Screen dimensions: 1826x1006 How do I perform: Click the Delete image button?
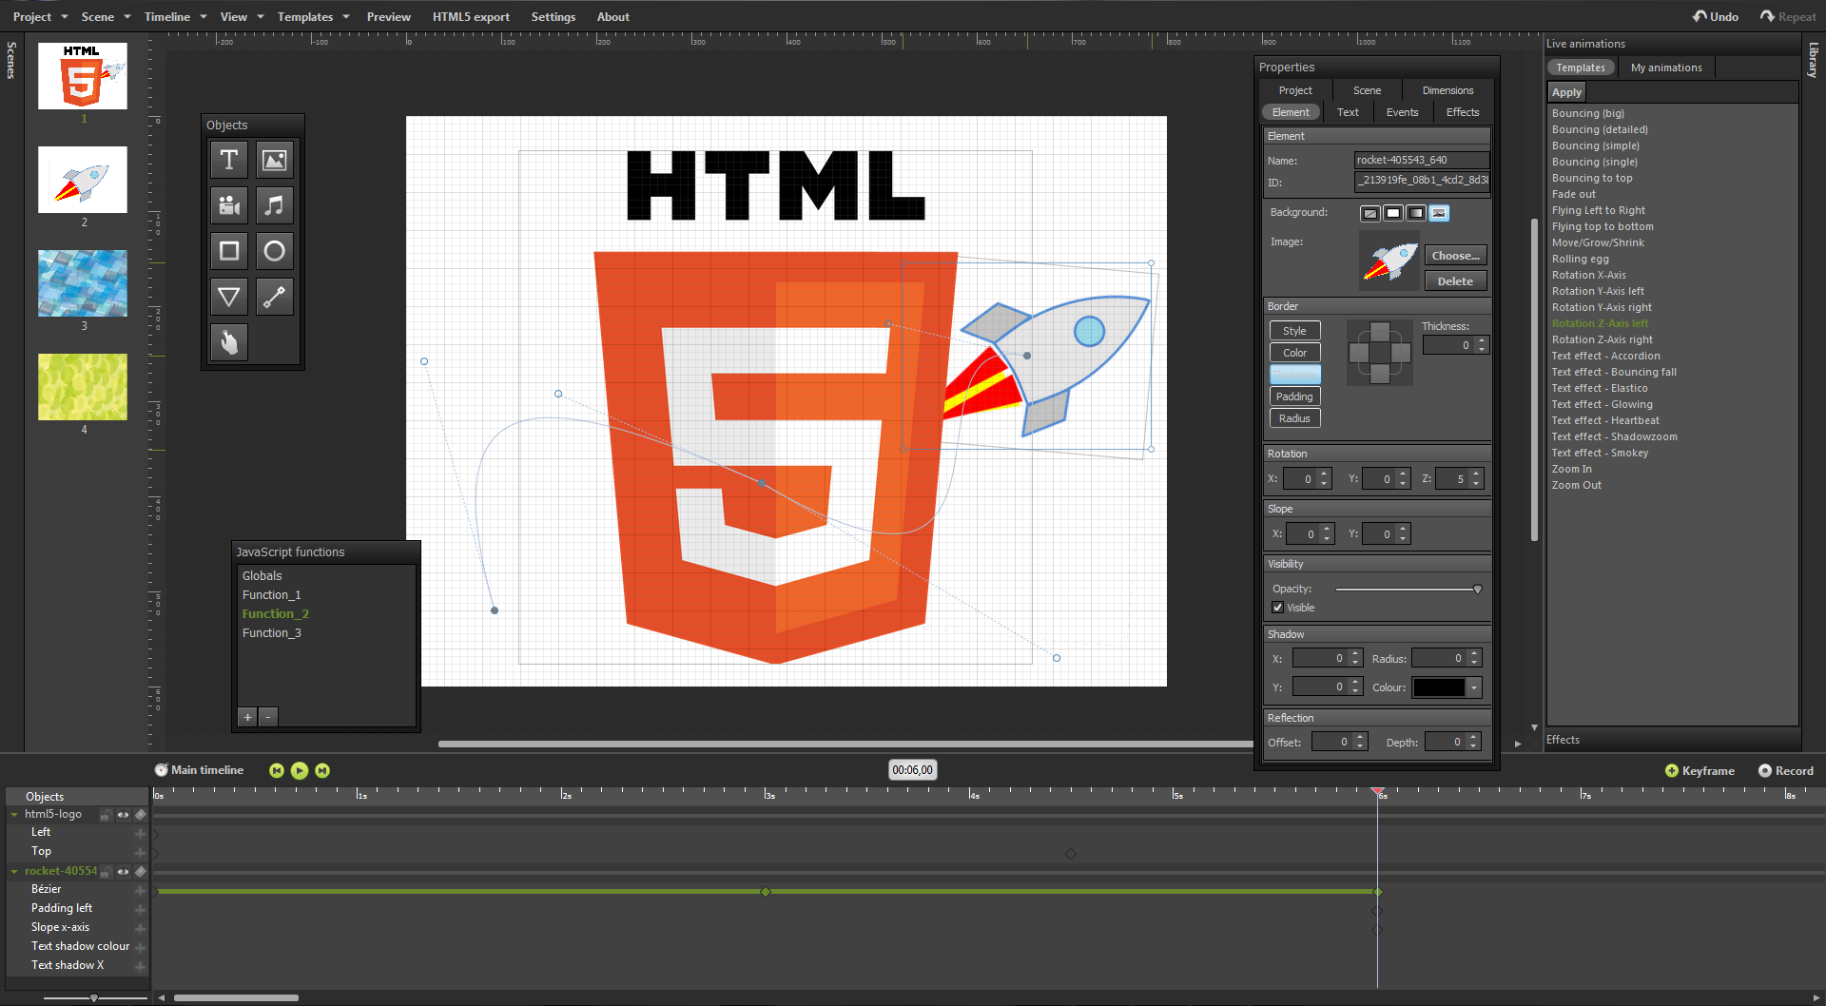pyautogui.click(x=1456, y=281)
